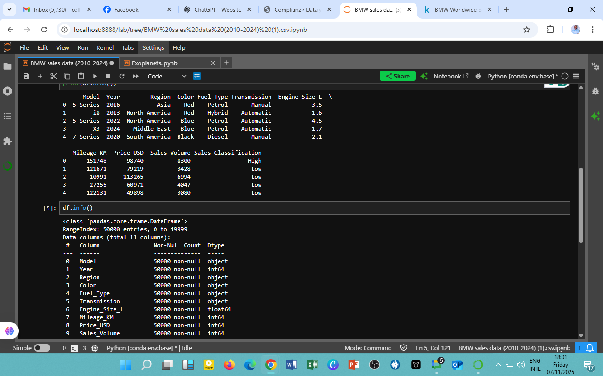Image resolution: width=603 pixels, height=376 pixels.
Task: Open the Code cell type dropdown
Action: [167, 76]
